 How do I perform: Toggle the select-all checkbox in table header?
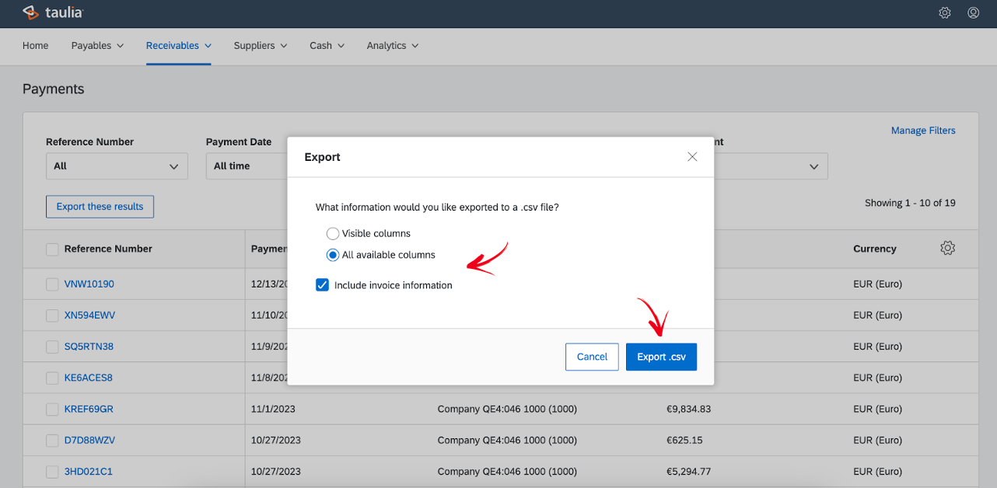(x=52, y=249)
